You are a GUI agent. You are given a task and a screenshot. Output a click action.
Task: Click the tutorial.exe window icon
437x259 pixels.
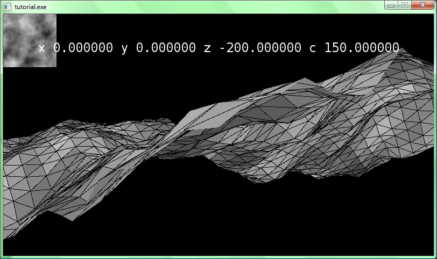pos(8,6)
